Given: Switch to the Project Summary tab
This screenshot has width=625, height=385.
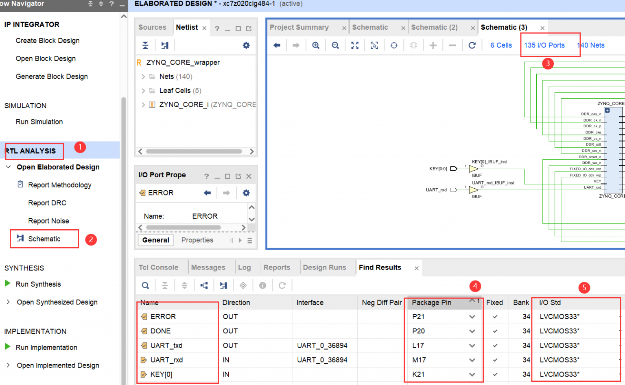Looking at the screenshot, I should coord(299,27).
